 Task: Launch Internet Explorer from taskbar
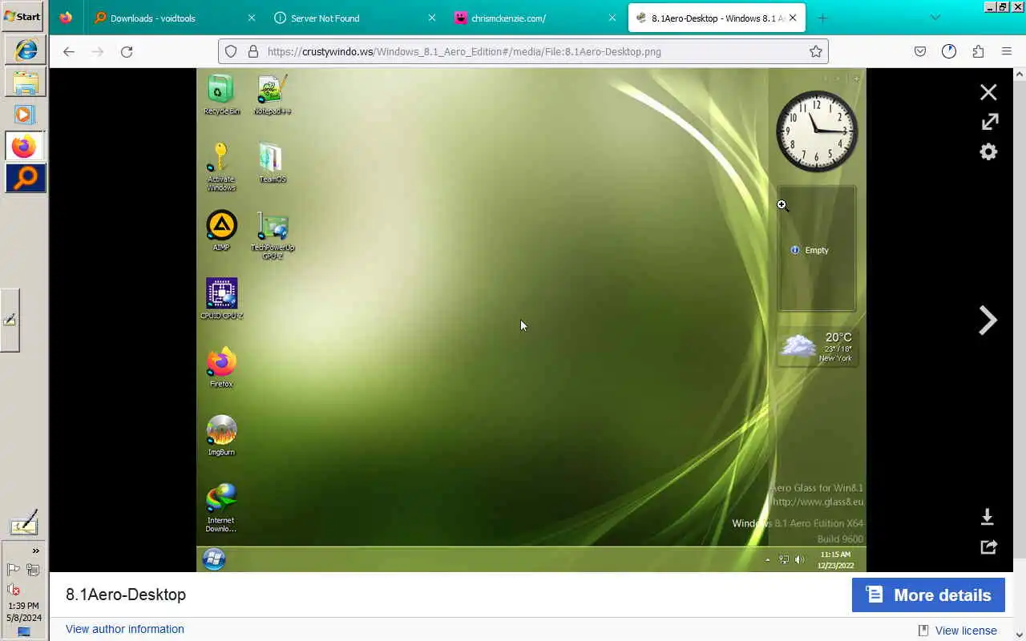(x=26, y=50)
